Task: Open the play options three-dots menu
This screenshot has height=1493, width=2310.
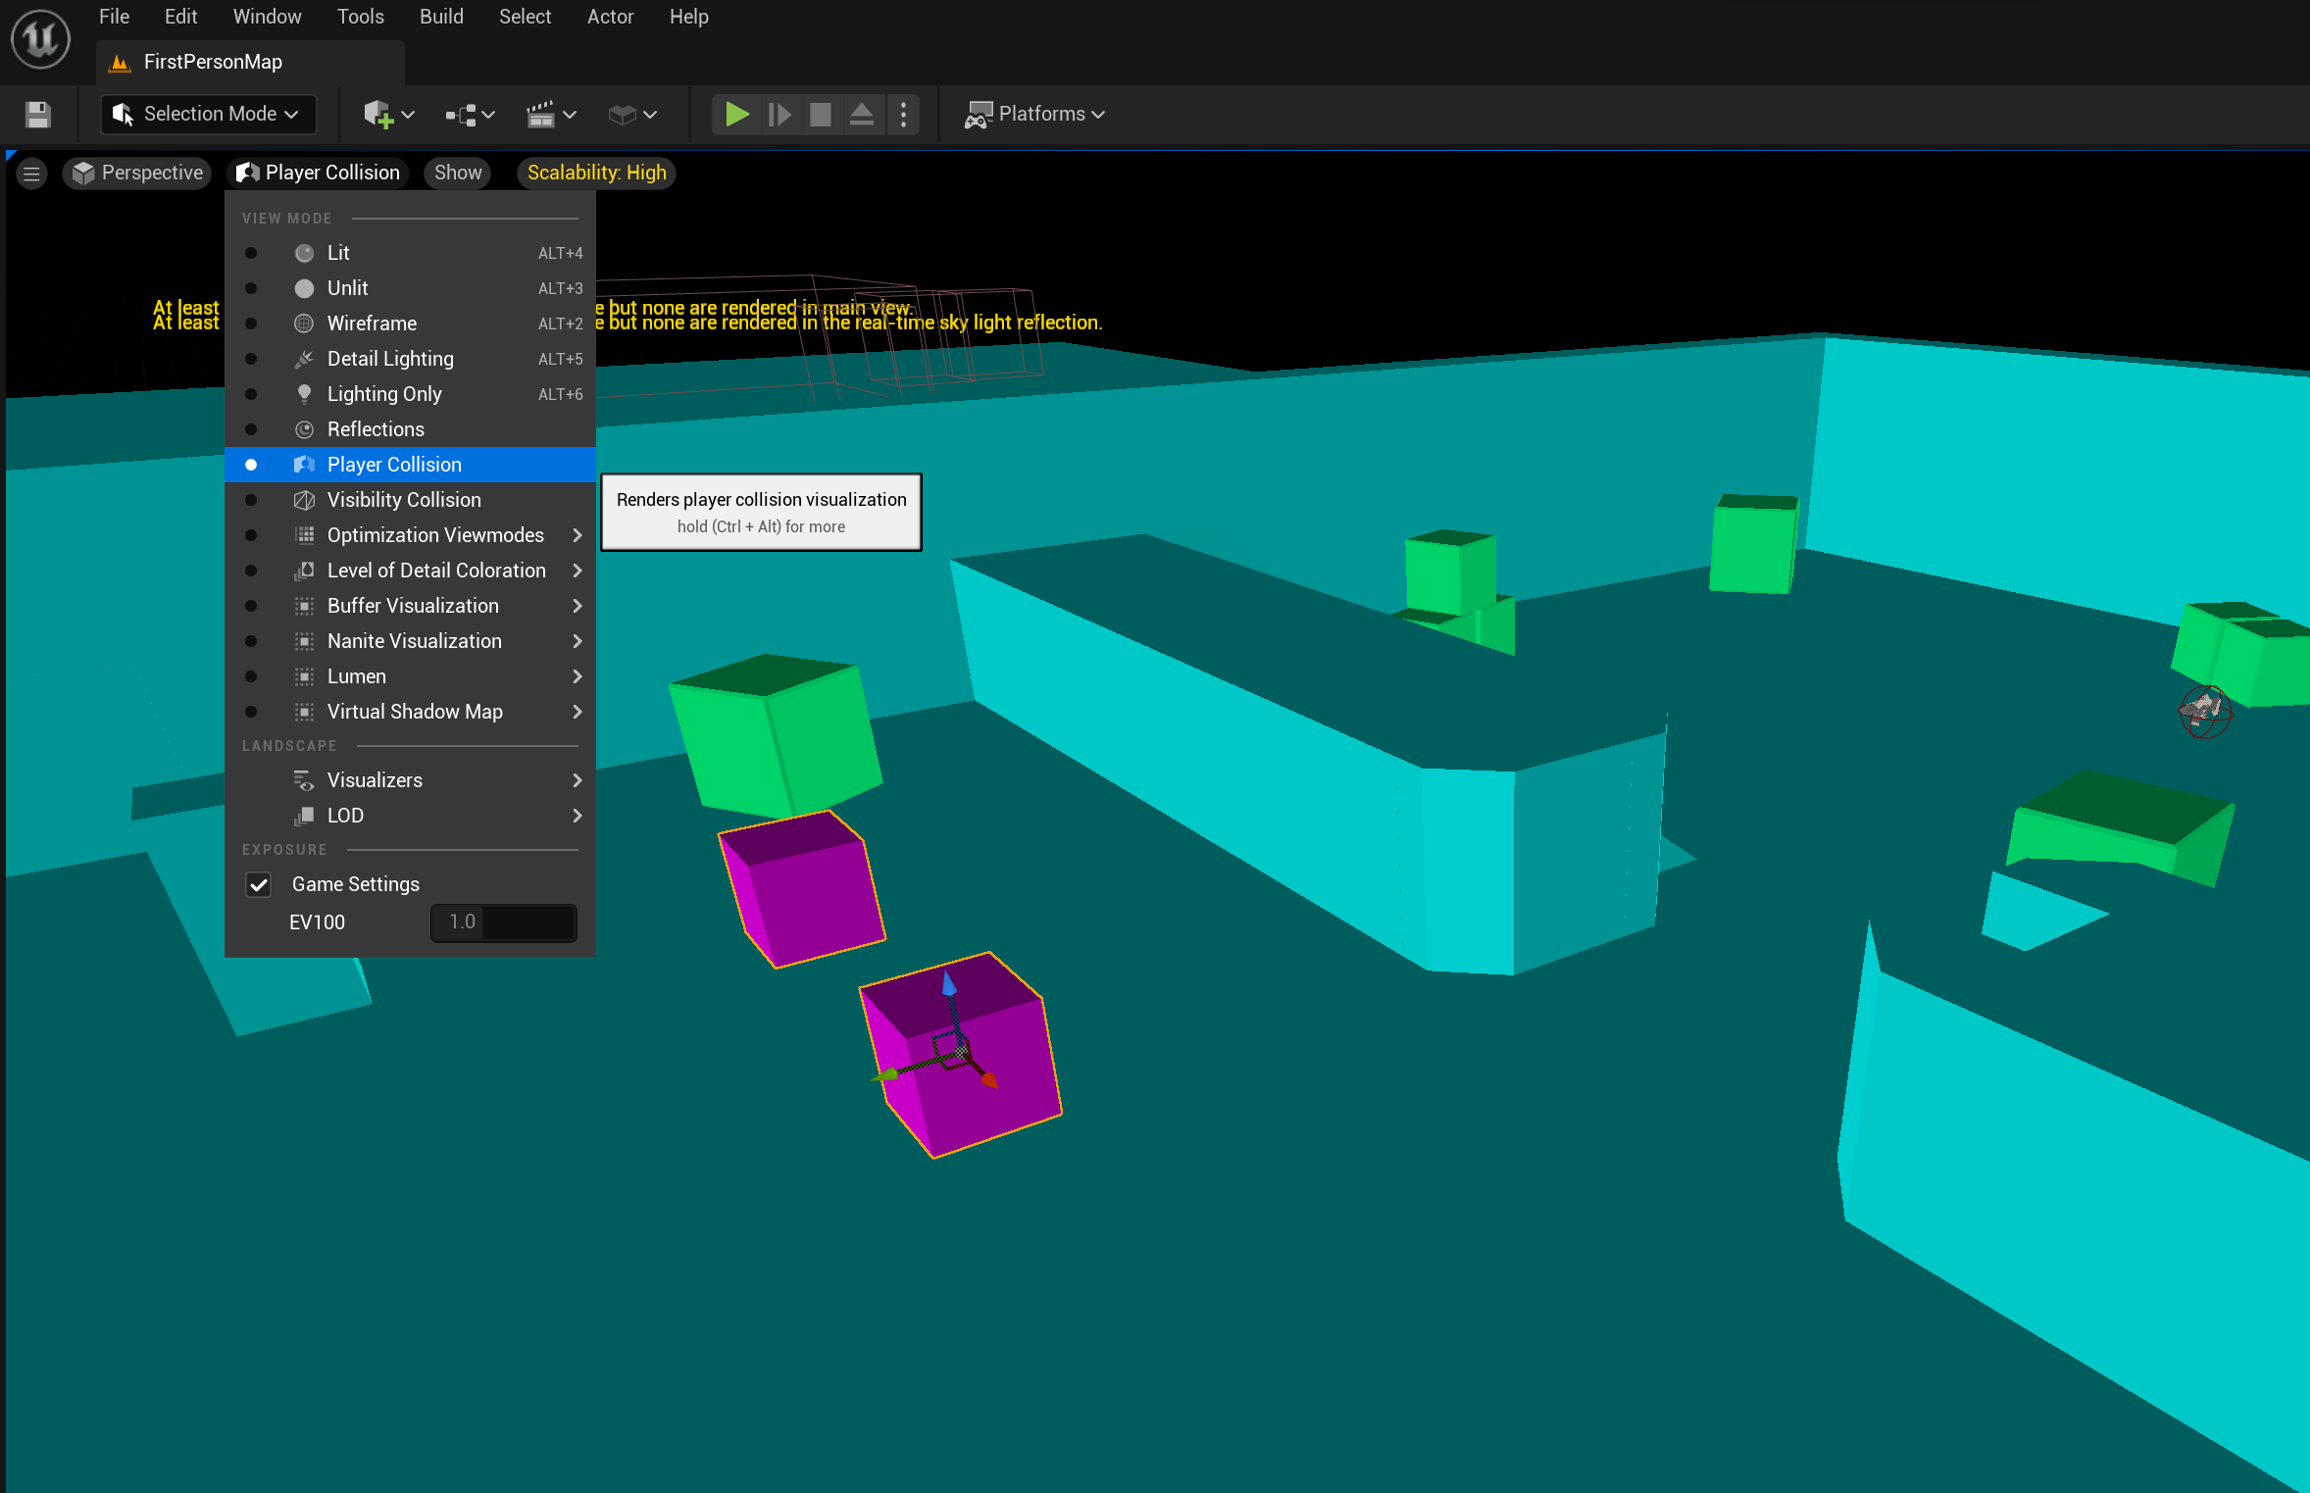Action: pos(903,115)
